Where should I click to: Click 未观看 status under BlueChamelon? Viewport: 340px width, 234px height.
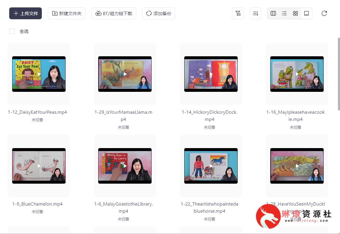click(x=37, y=212)
